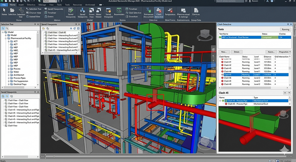Expand the Electrical Trays node
This screenshot has height=162, width=296.
click(x=9, y=84)
